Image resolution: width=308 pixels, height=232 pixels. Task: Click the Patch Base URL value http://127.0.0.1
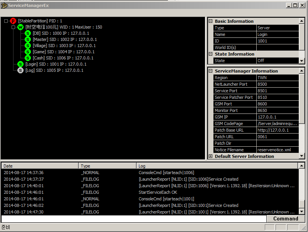coord(278,130)
